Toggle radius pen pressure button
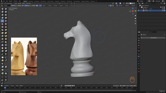 click(23, 6)
